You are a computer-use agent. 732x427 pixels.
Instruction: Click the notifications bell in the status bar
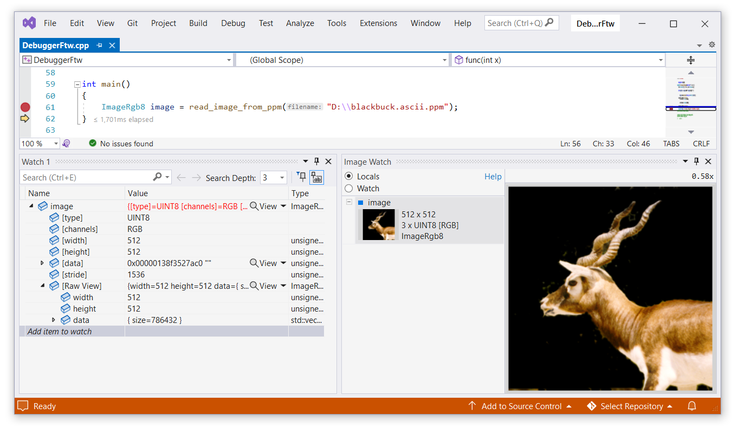coord(692,406)
